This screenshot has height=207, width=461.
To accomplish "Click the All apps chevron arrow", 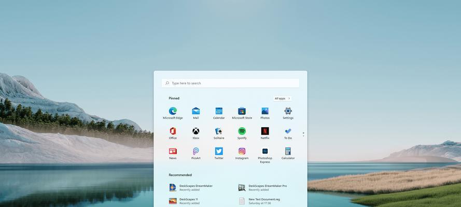I will coord(289,98).
